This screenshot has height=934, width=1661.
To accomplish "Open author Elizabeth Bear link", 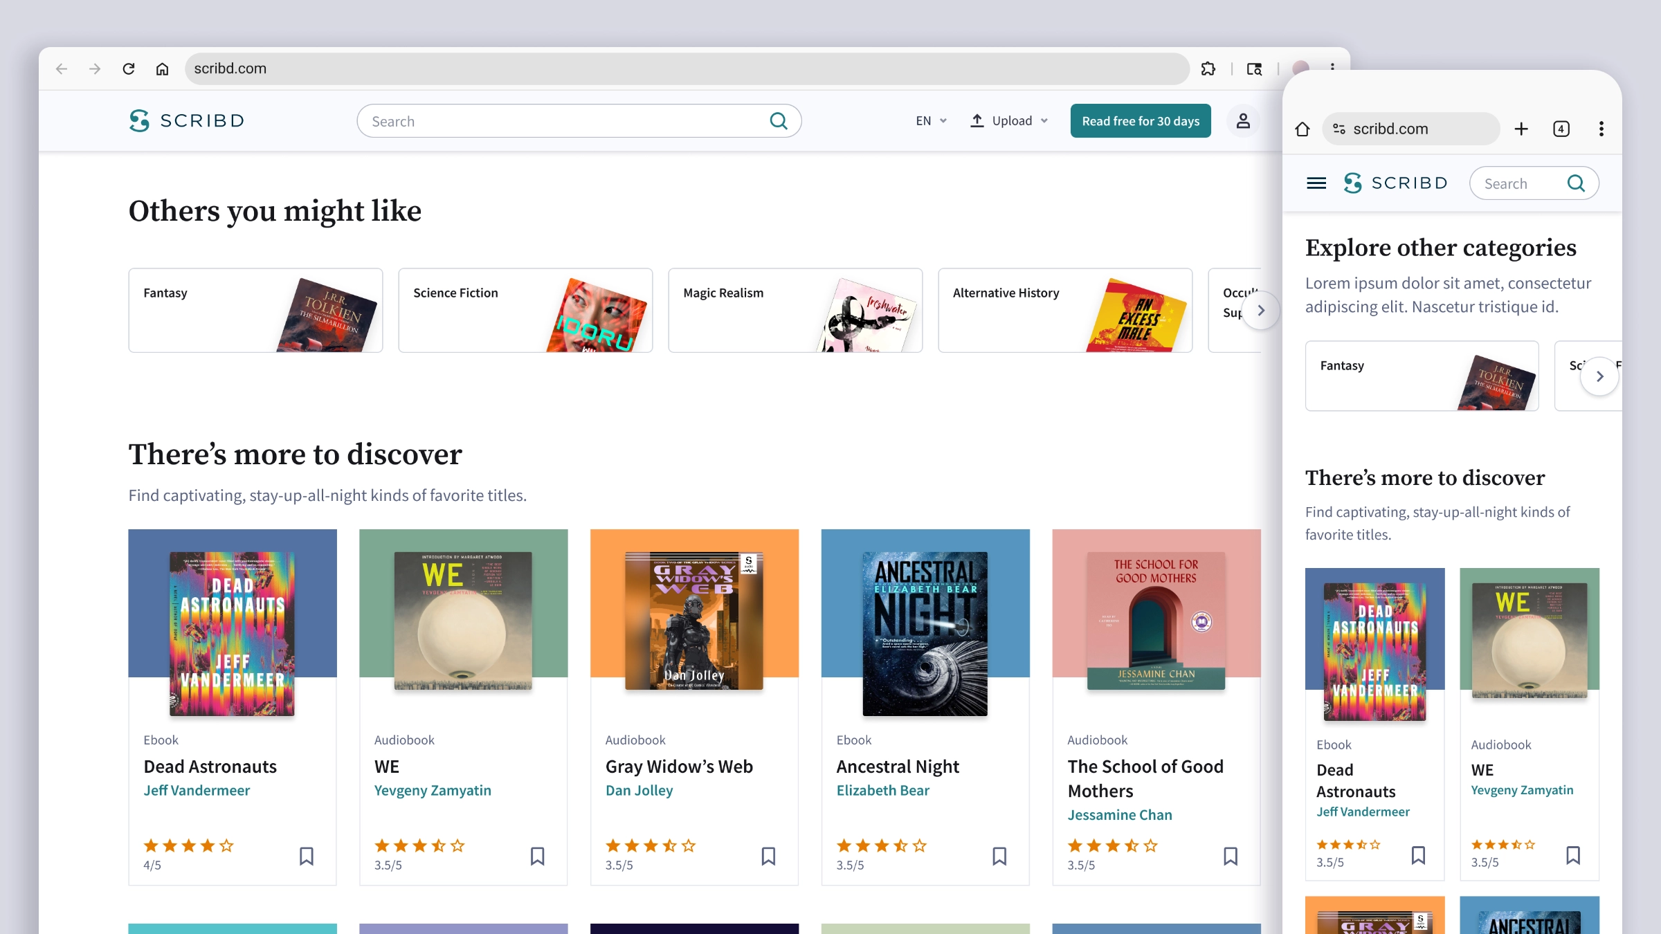I will point(882,790).
